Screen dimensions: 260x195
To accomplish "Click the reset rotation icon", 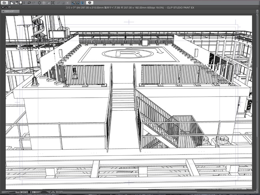I will click(58, 192).
